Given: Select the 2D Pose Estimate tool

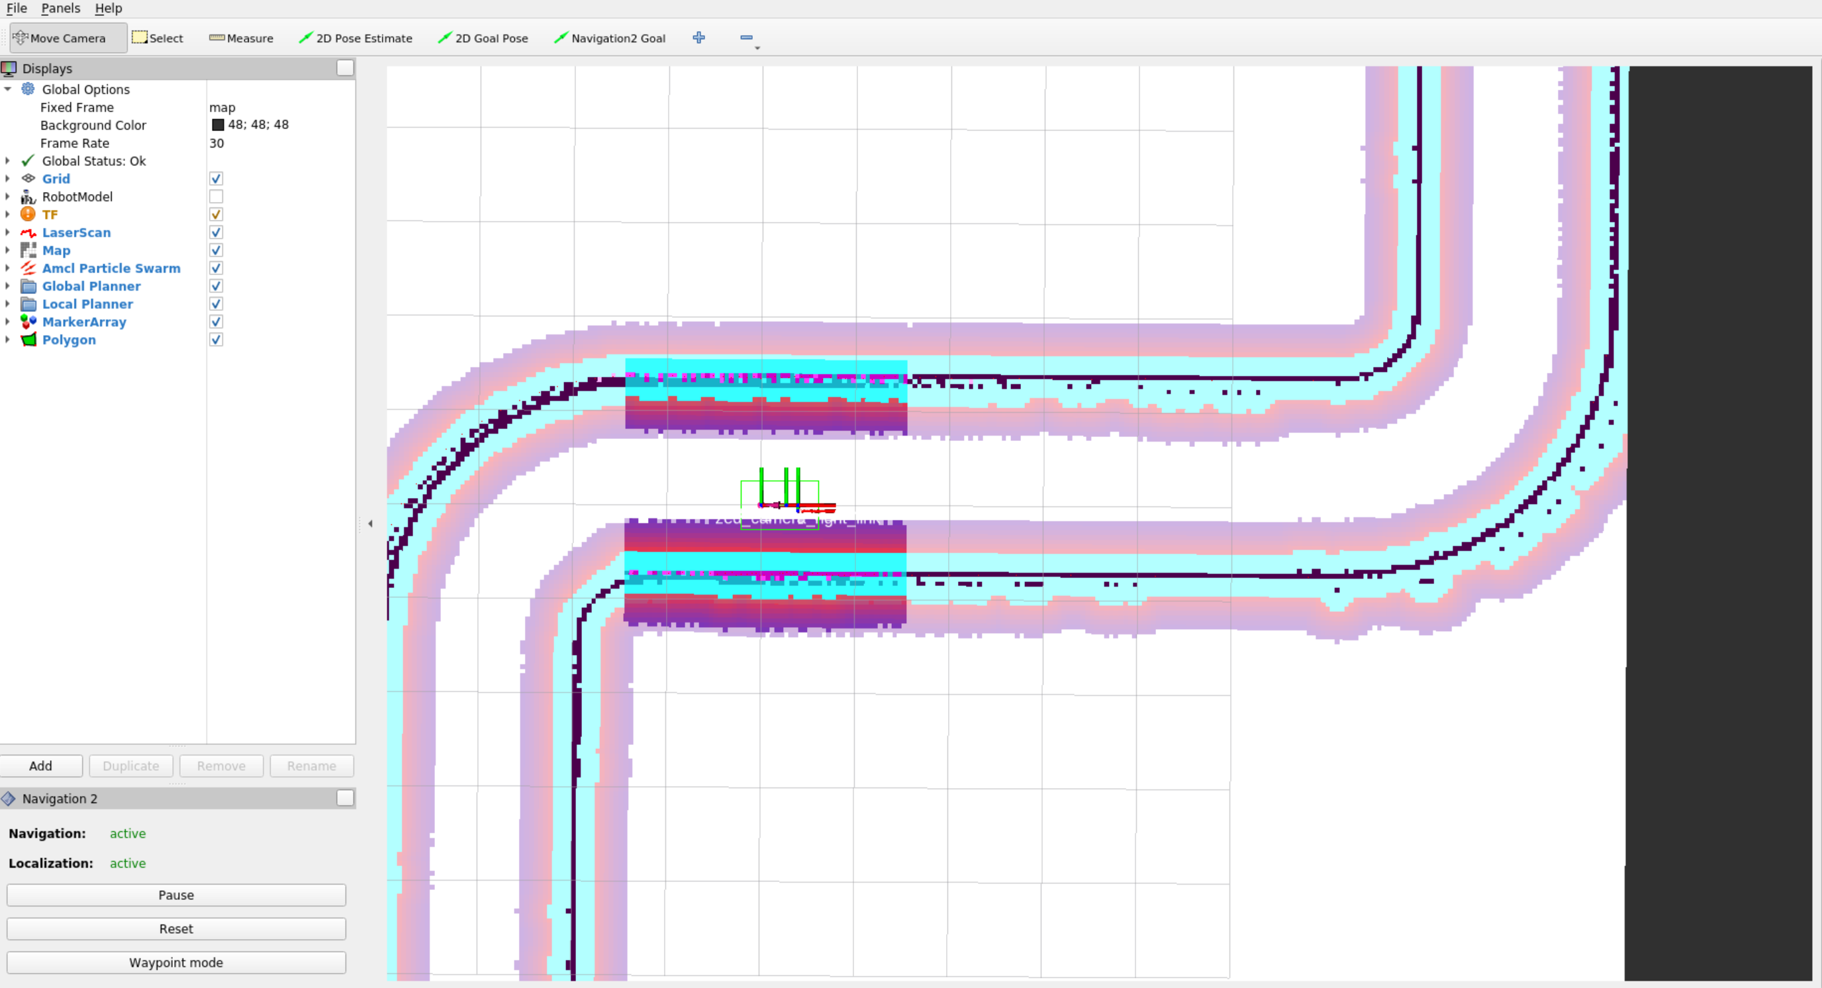Looking at the screenshot, I should pyautogui.click(x=356, y=38).
